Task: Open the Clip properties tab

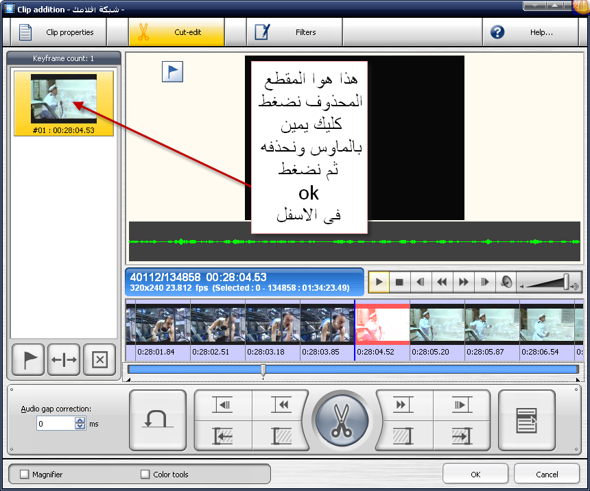Action: [59, 32]
